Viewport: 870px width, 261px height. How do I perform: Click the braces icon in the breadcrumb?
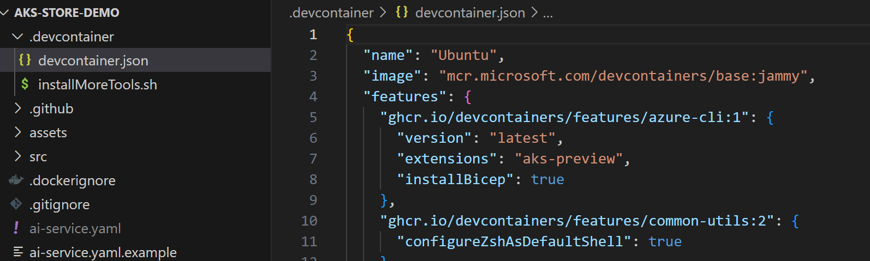click(402, 12)
